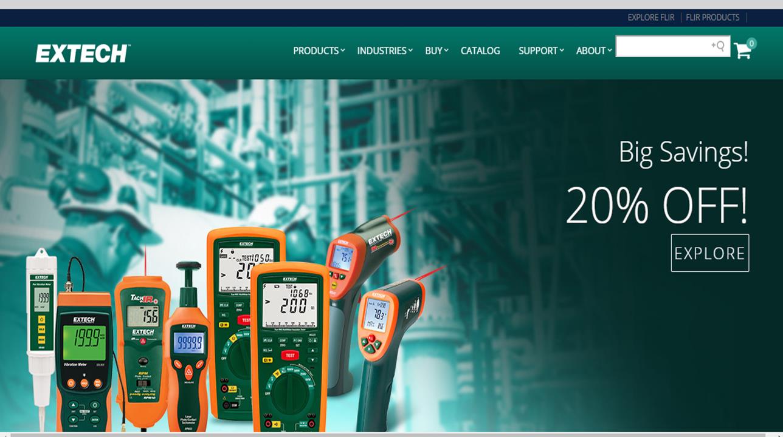Click the FLIR PRODUCTS link
The height and width of the screenshot is (437, 783).
click(712, 17)
